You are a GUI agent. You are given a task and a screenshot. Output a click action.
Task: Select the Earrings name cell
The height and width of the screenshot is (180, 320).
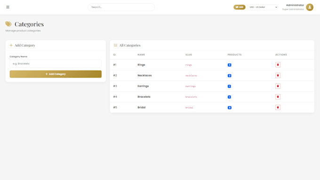click(143, 86)
